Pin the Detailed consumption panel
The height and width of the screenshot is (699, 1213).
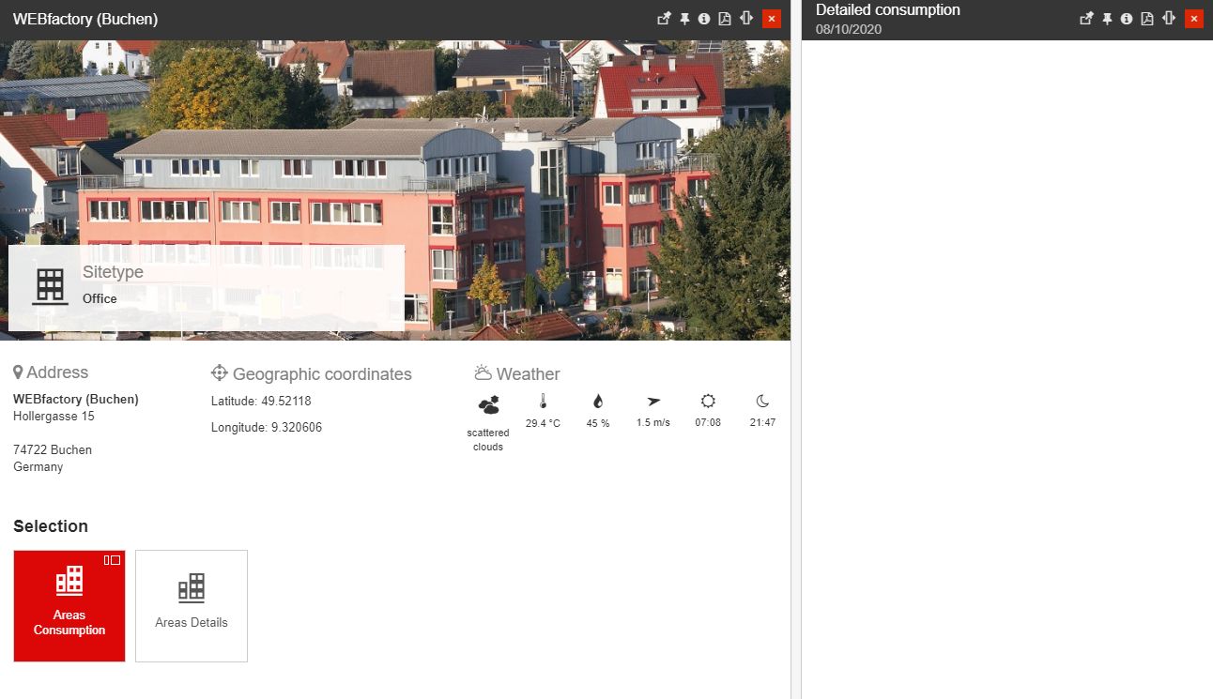click(1107, 19)
